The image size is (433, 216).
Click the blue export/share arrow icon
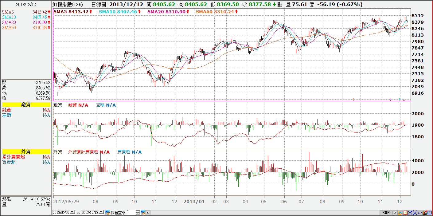430,213
